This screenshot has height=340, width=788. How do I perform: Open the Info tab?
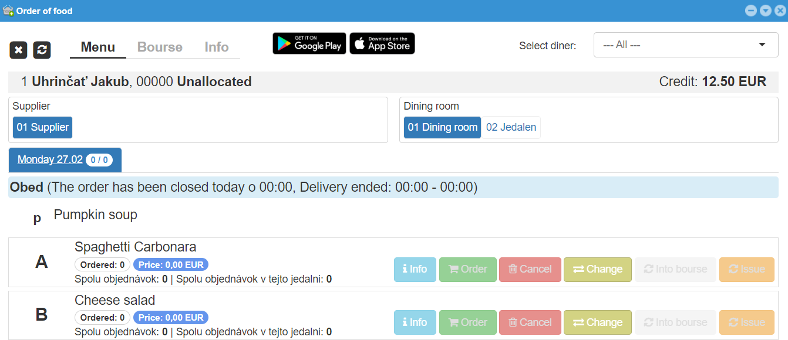pyautogui.click(x=216, y=47)
